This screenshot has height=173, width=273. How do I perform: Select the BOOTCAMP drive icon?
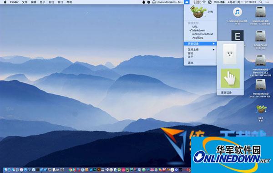260,36
